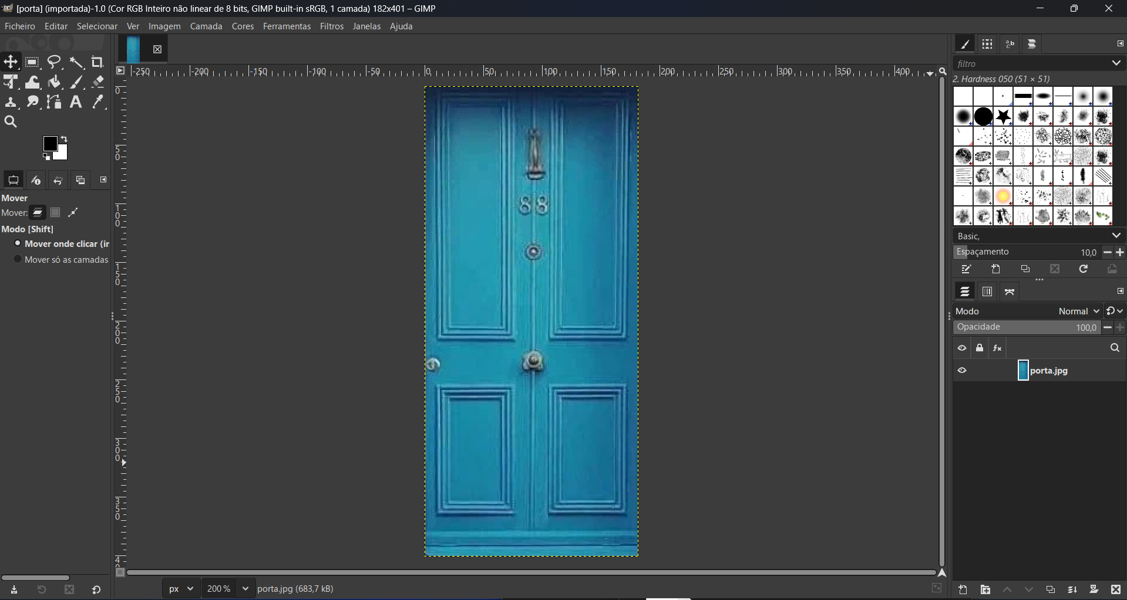This screenshot has width=1127, height=600.
Task: Create a new layer in layers panel
Action: tap(963, 590)
